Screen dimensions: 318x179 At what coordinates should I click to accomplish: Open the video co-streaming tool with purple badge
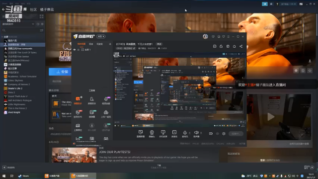pos(106,100)
